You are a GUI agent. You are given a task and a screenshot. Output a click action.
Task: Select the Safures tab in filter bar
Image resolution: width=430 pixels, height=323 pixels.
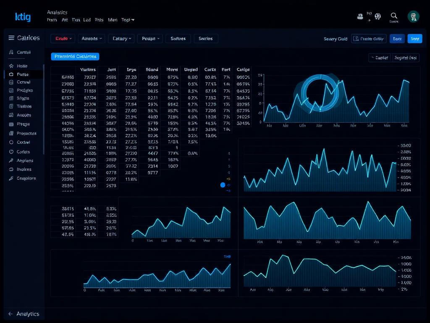pyautogui.click(x=178, y=38)
